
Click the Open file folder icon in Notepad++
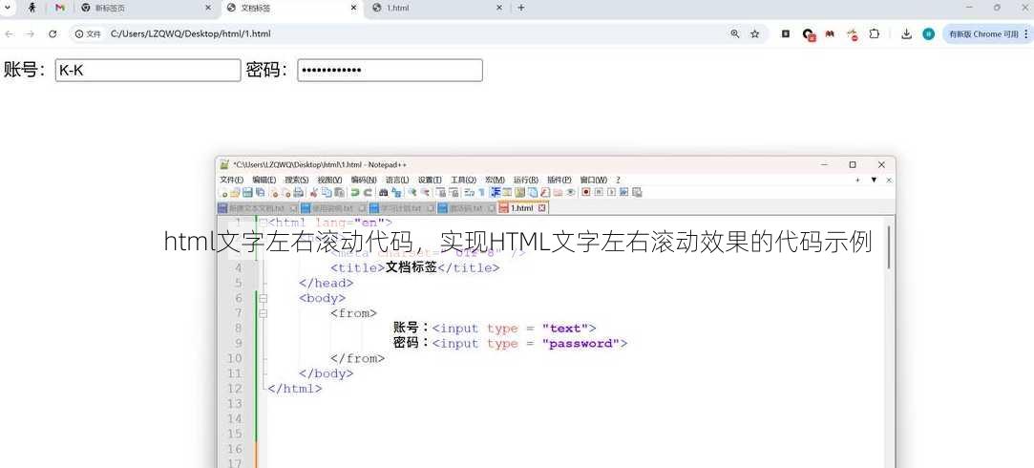[236, 192]
